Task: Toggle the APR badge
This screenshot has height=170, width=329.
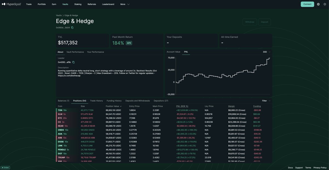Action: (129, 43)
